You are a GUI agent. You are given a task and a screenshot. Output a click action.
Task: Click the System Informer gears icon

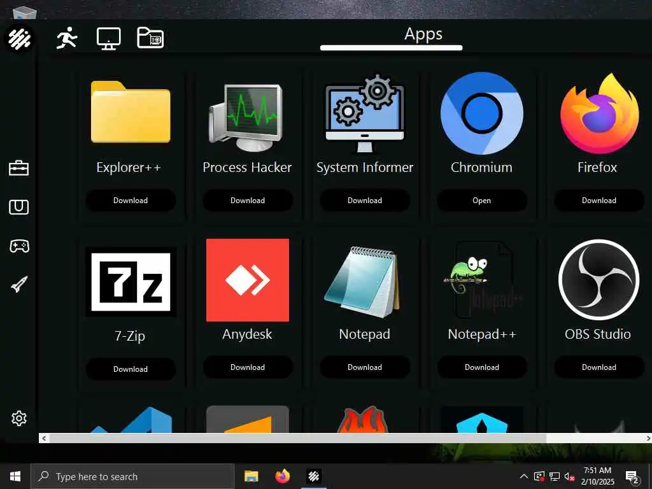pyautogui.click(x=365, y=114)
